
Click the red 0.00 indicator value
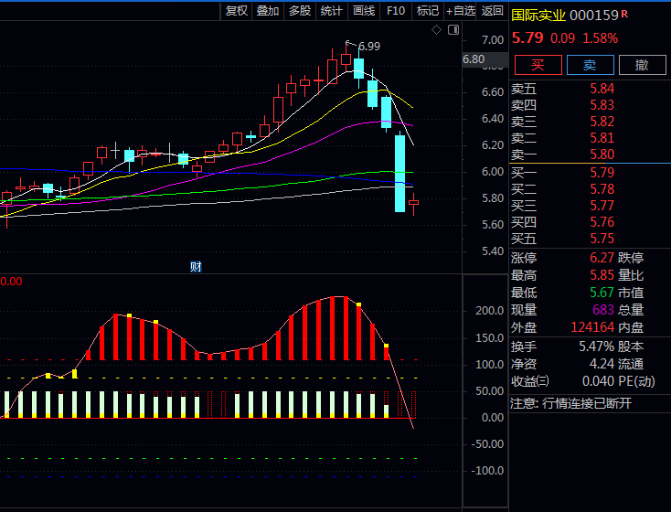pyautogui.click(x=11, y=282)
